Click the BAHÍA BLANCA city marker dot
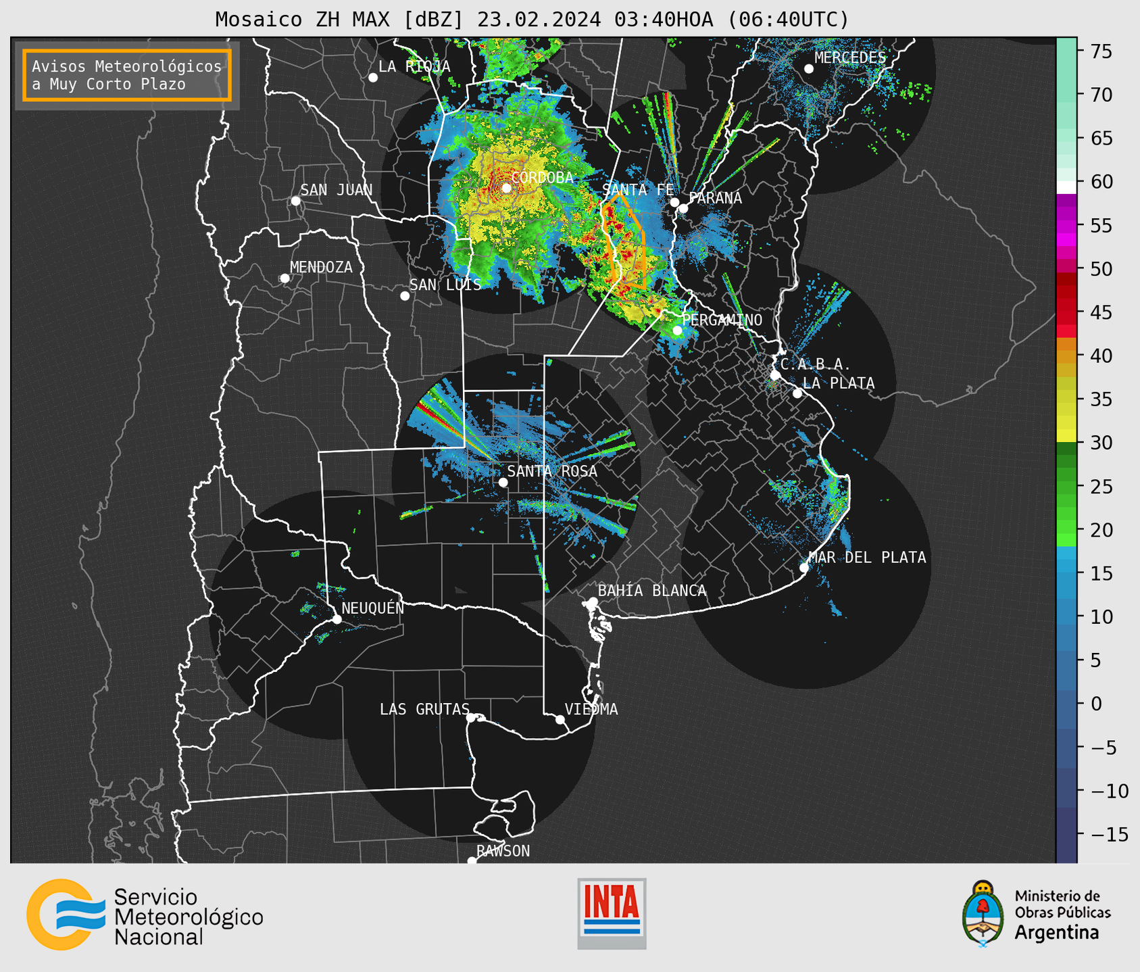 click(593, 601)
